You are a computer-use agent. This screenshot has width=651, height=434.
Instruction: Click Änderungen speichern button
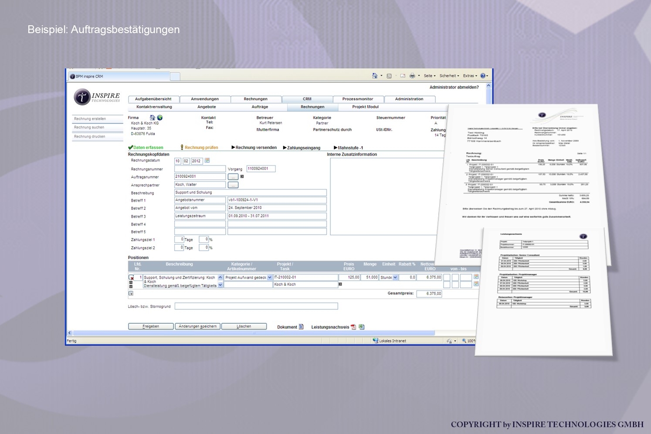(198, 326)
